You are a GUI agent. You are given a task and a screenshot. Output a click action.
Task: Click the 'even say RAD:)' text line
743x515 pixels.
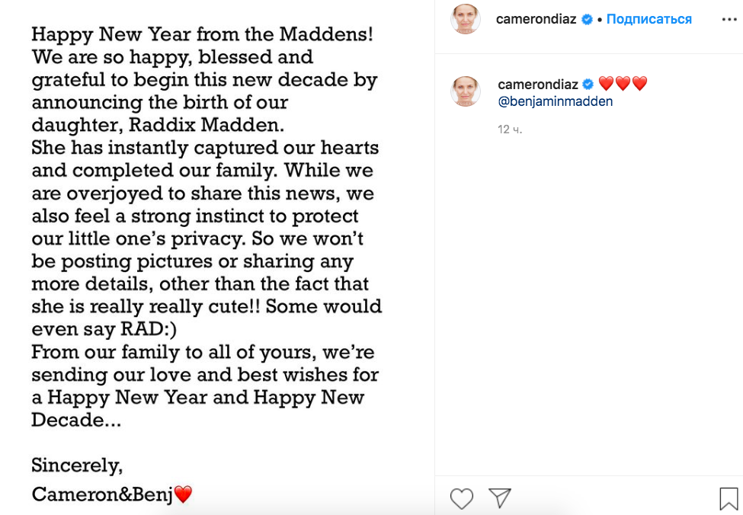(104, 329)
